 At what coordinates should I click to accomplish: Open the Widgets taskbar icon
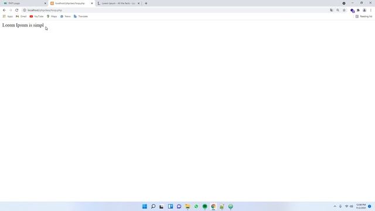[x=171, y=206]
